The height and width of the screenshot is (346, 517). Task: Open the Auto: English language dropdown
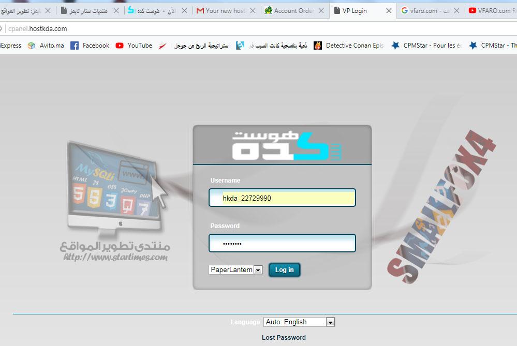tap(299, 322)
